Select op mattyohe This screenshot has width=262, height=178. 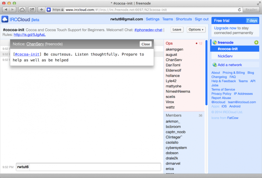[173, 86]
